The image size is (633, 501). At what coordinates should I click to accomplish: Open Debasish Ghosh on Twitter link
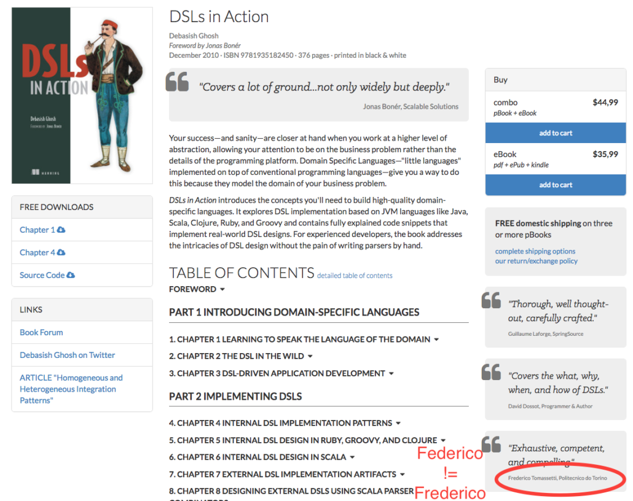point(68,355)
